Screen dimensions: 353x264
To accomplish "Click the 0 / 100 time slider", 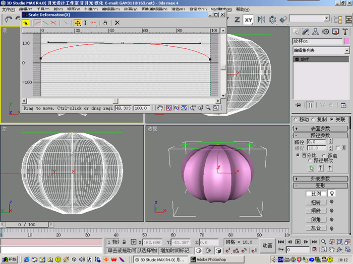I will tap(27, 224).
